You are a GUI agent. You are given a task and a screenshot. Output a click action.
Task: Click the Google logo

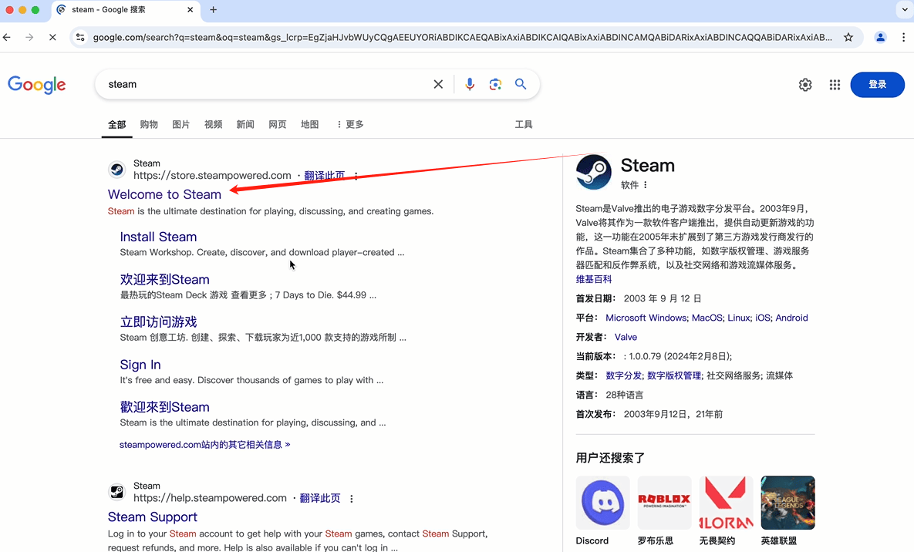(37, 85)
